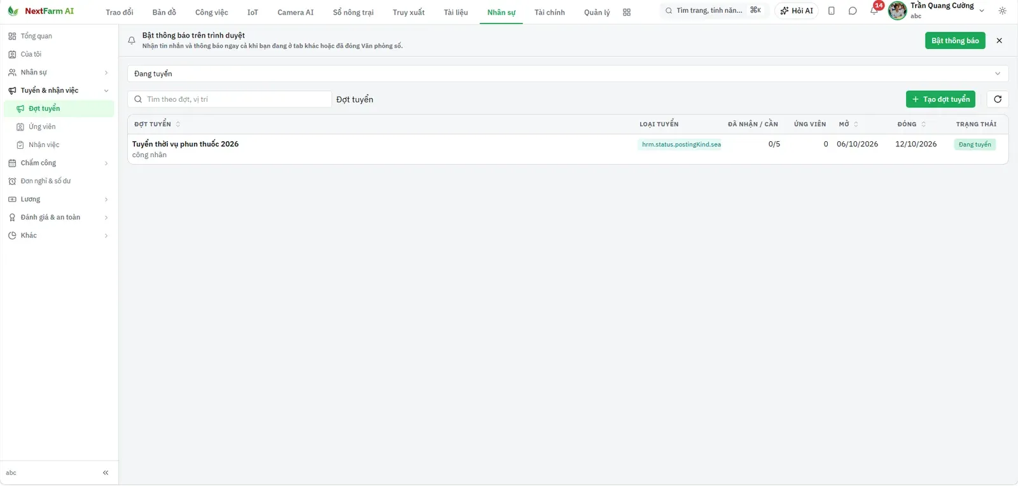Open the global search Tìm trang, tính năng
The image size is (1018, 486).
(713, 11)
